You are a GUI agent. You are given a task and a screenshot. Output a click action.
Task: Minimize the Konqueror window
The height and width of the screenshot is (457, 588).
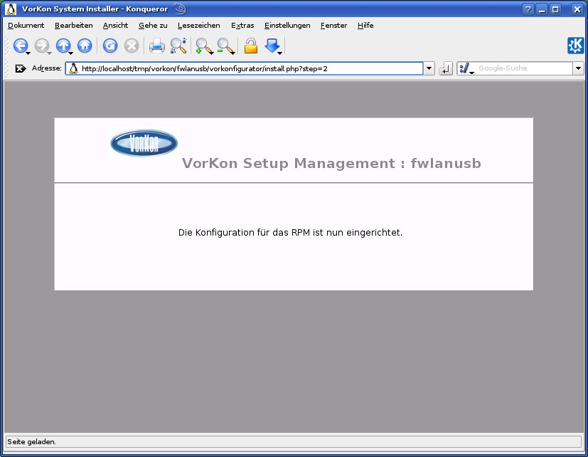[542, 9]
